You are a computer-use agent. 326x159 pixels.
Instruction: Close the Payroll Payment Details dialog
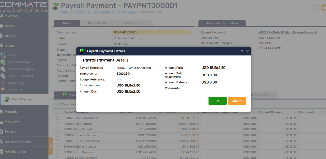(x=247, y=51)
